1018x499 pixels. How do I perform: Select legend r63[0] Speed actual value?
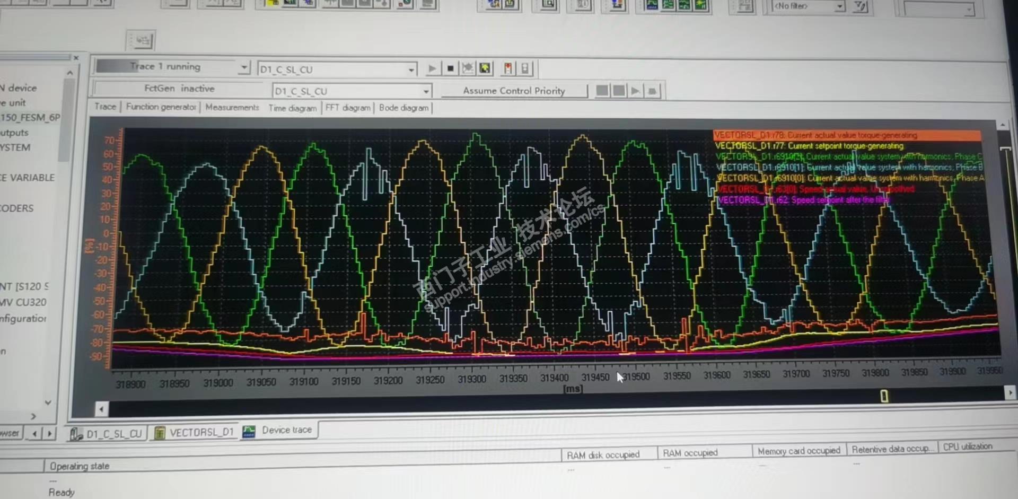pos(815,189)
